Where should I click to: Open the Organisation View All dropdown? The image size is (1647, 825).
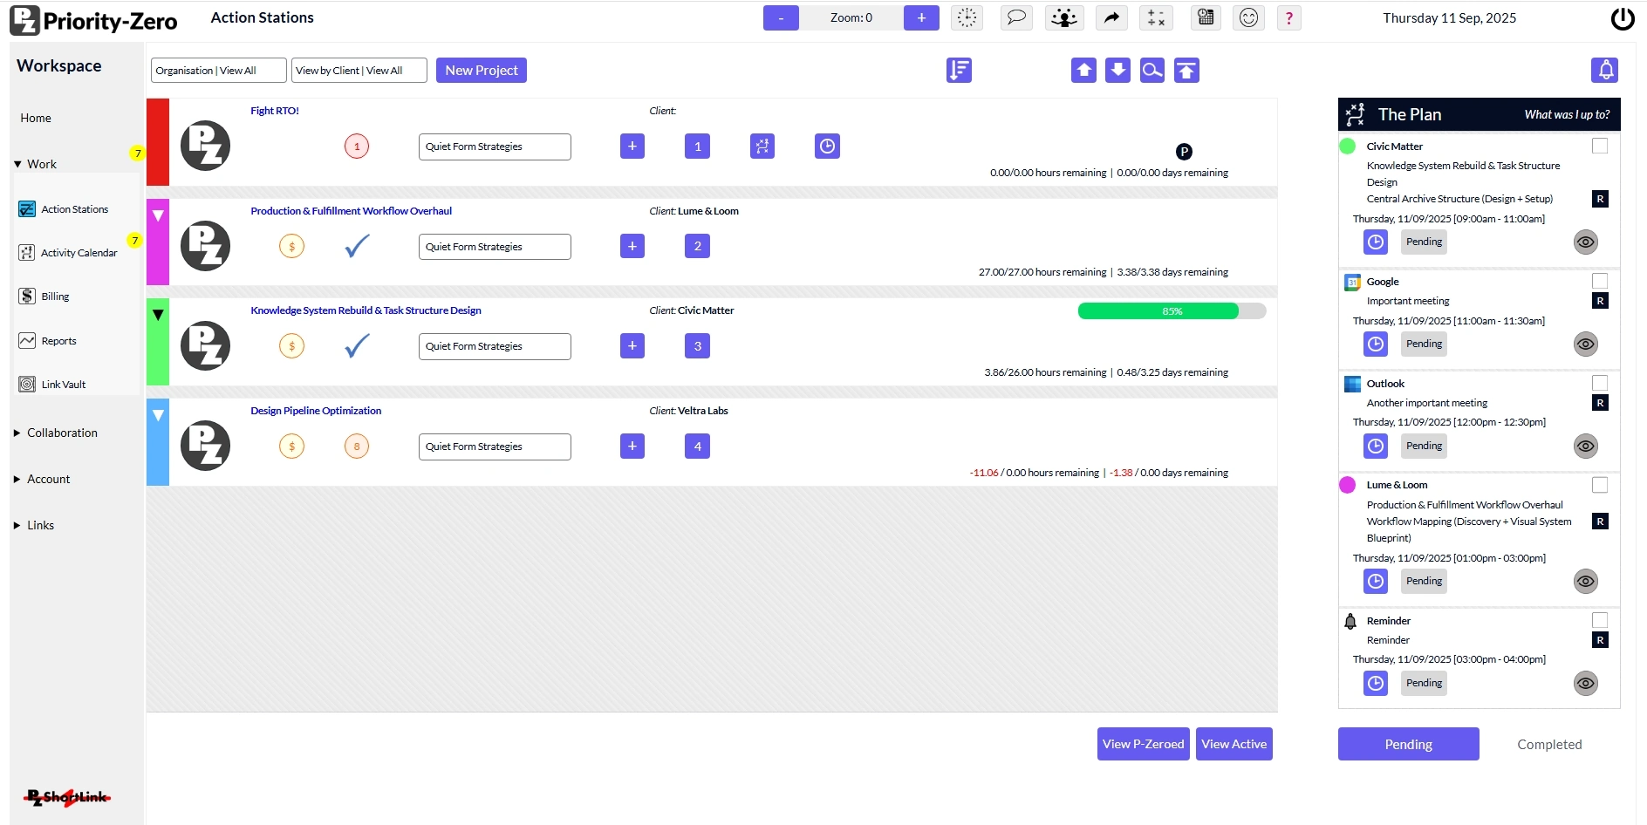click(x=218, y=71)
